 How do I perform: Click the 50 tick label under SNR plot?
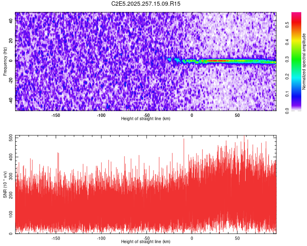[237, 238]
